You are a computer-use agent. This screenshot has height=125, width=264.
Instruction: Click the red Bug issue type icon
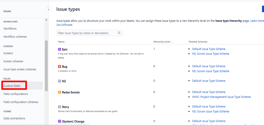click(59, 67)
